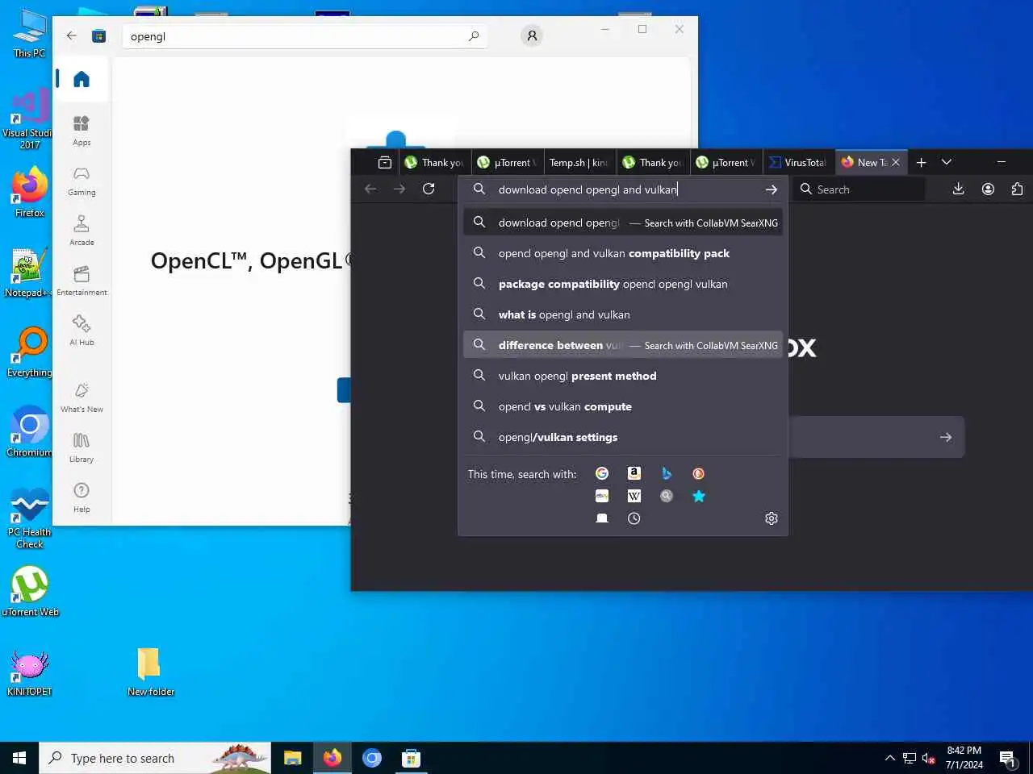The image size is (1033, 774).
Task: Click Microsoft Store taskbar icon
Action: (x=411, y=758)
